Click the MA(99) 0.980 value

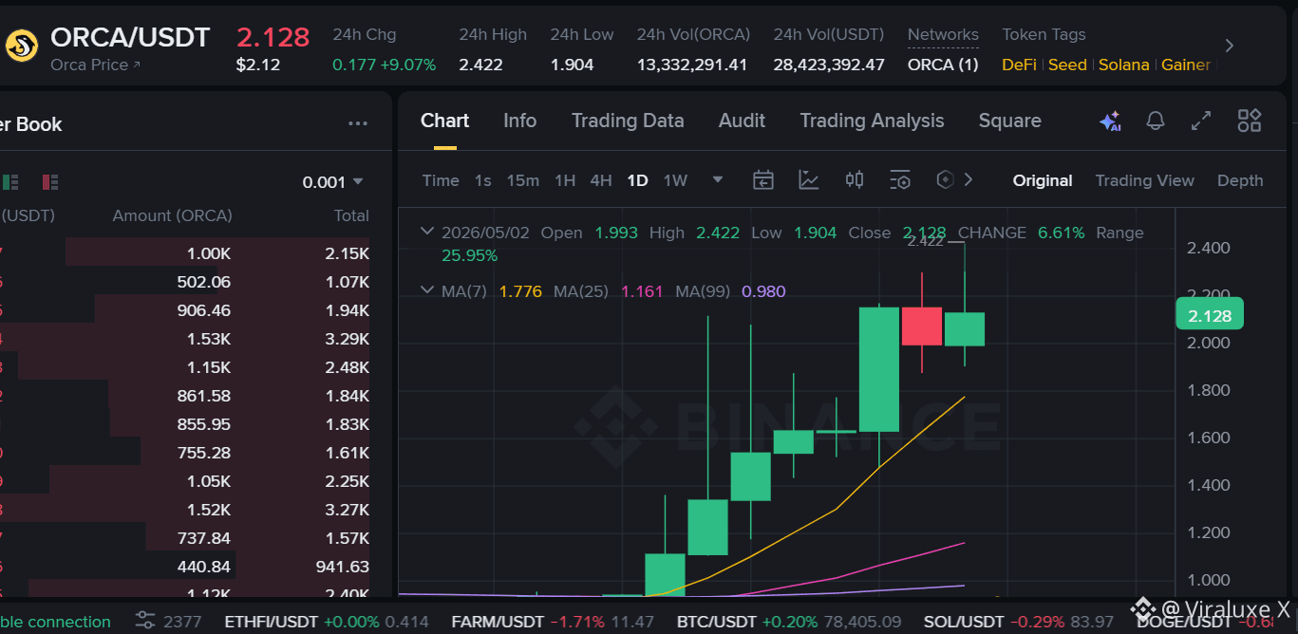click(763, 291)
